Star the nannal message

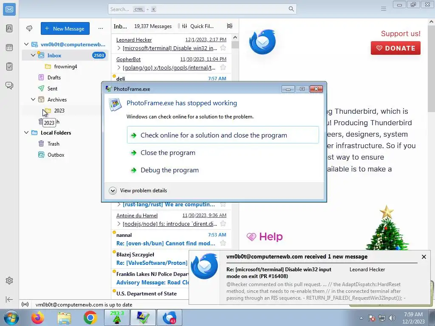(x=223, y=243)
